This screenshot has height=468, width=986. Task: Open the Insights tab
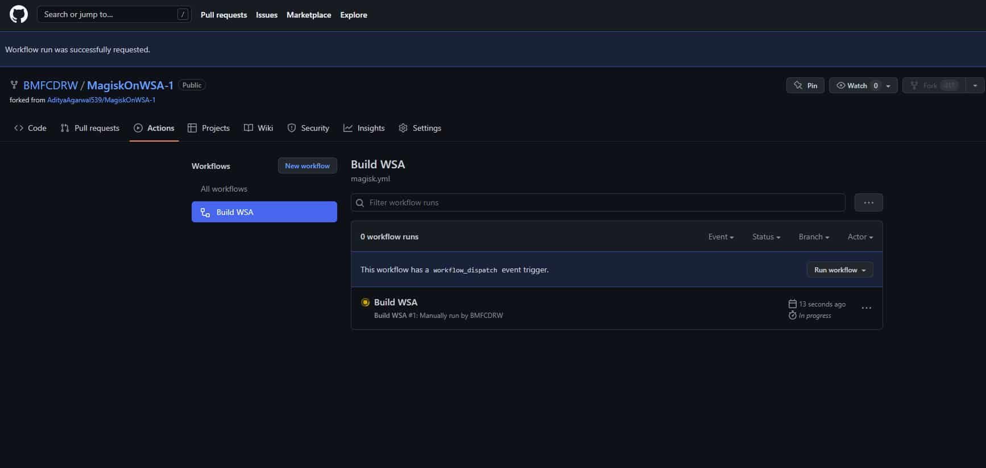tap(364, 128)
